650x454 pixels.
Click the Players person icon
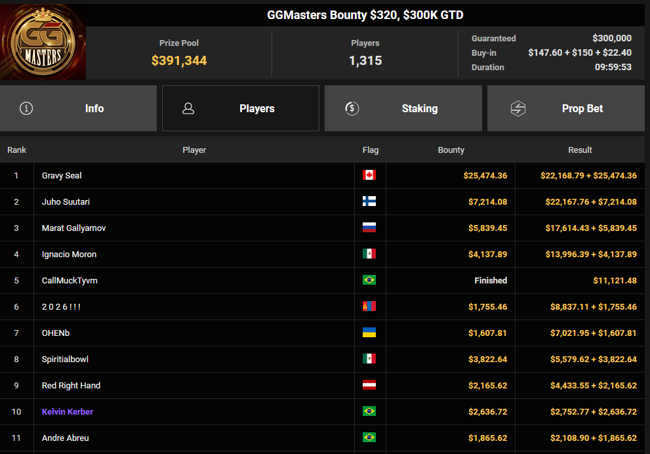point(188,108)
